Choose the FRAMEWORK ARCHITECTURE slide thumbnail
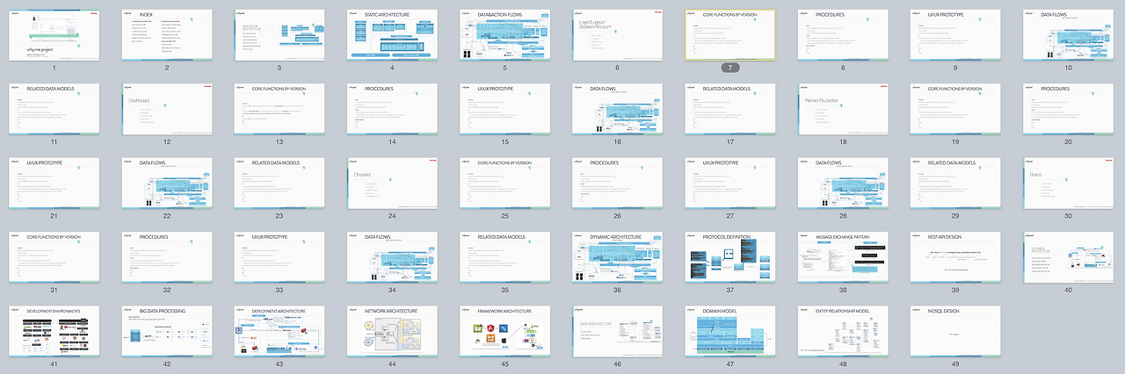The height and width of the screenshot is (374, 1125). 505,332
